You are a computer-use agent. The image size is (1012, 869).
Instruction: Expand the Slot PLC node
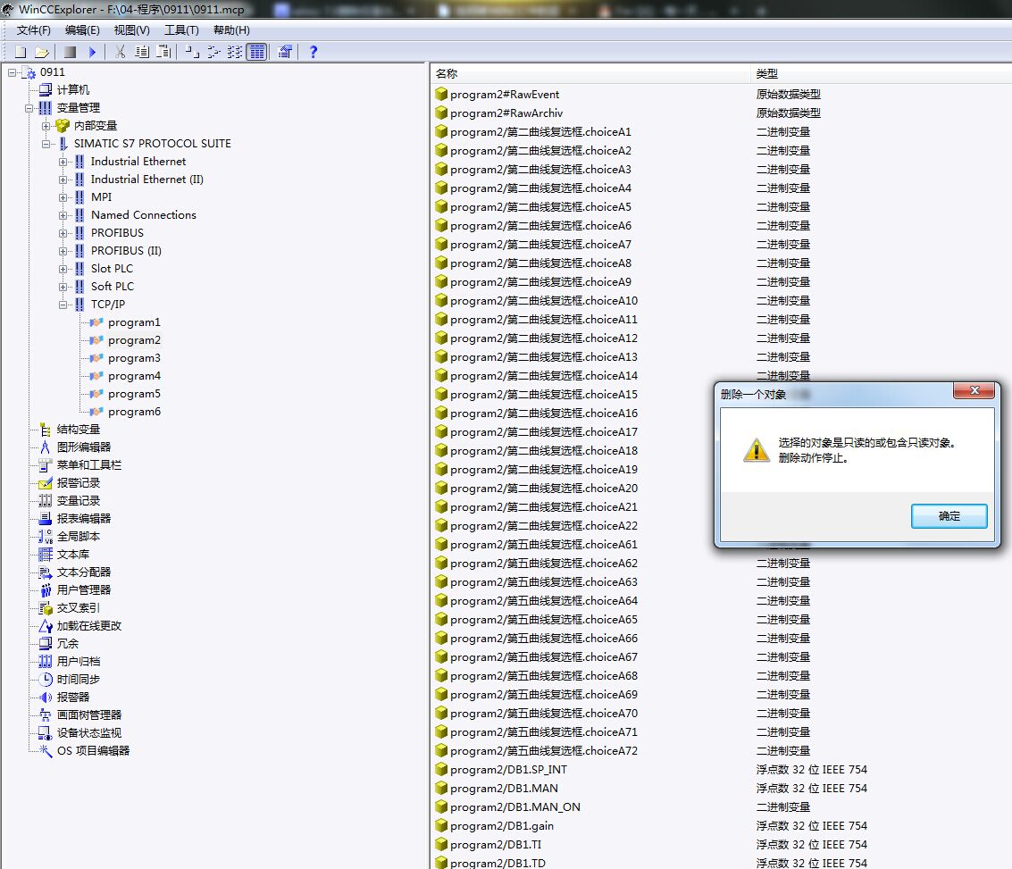63,269
